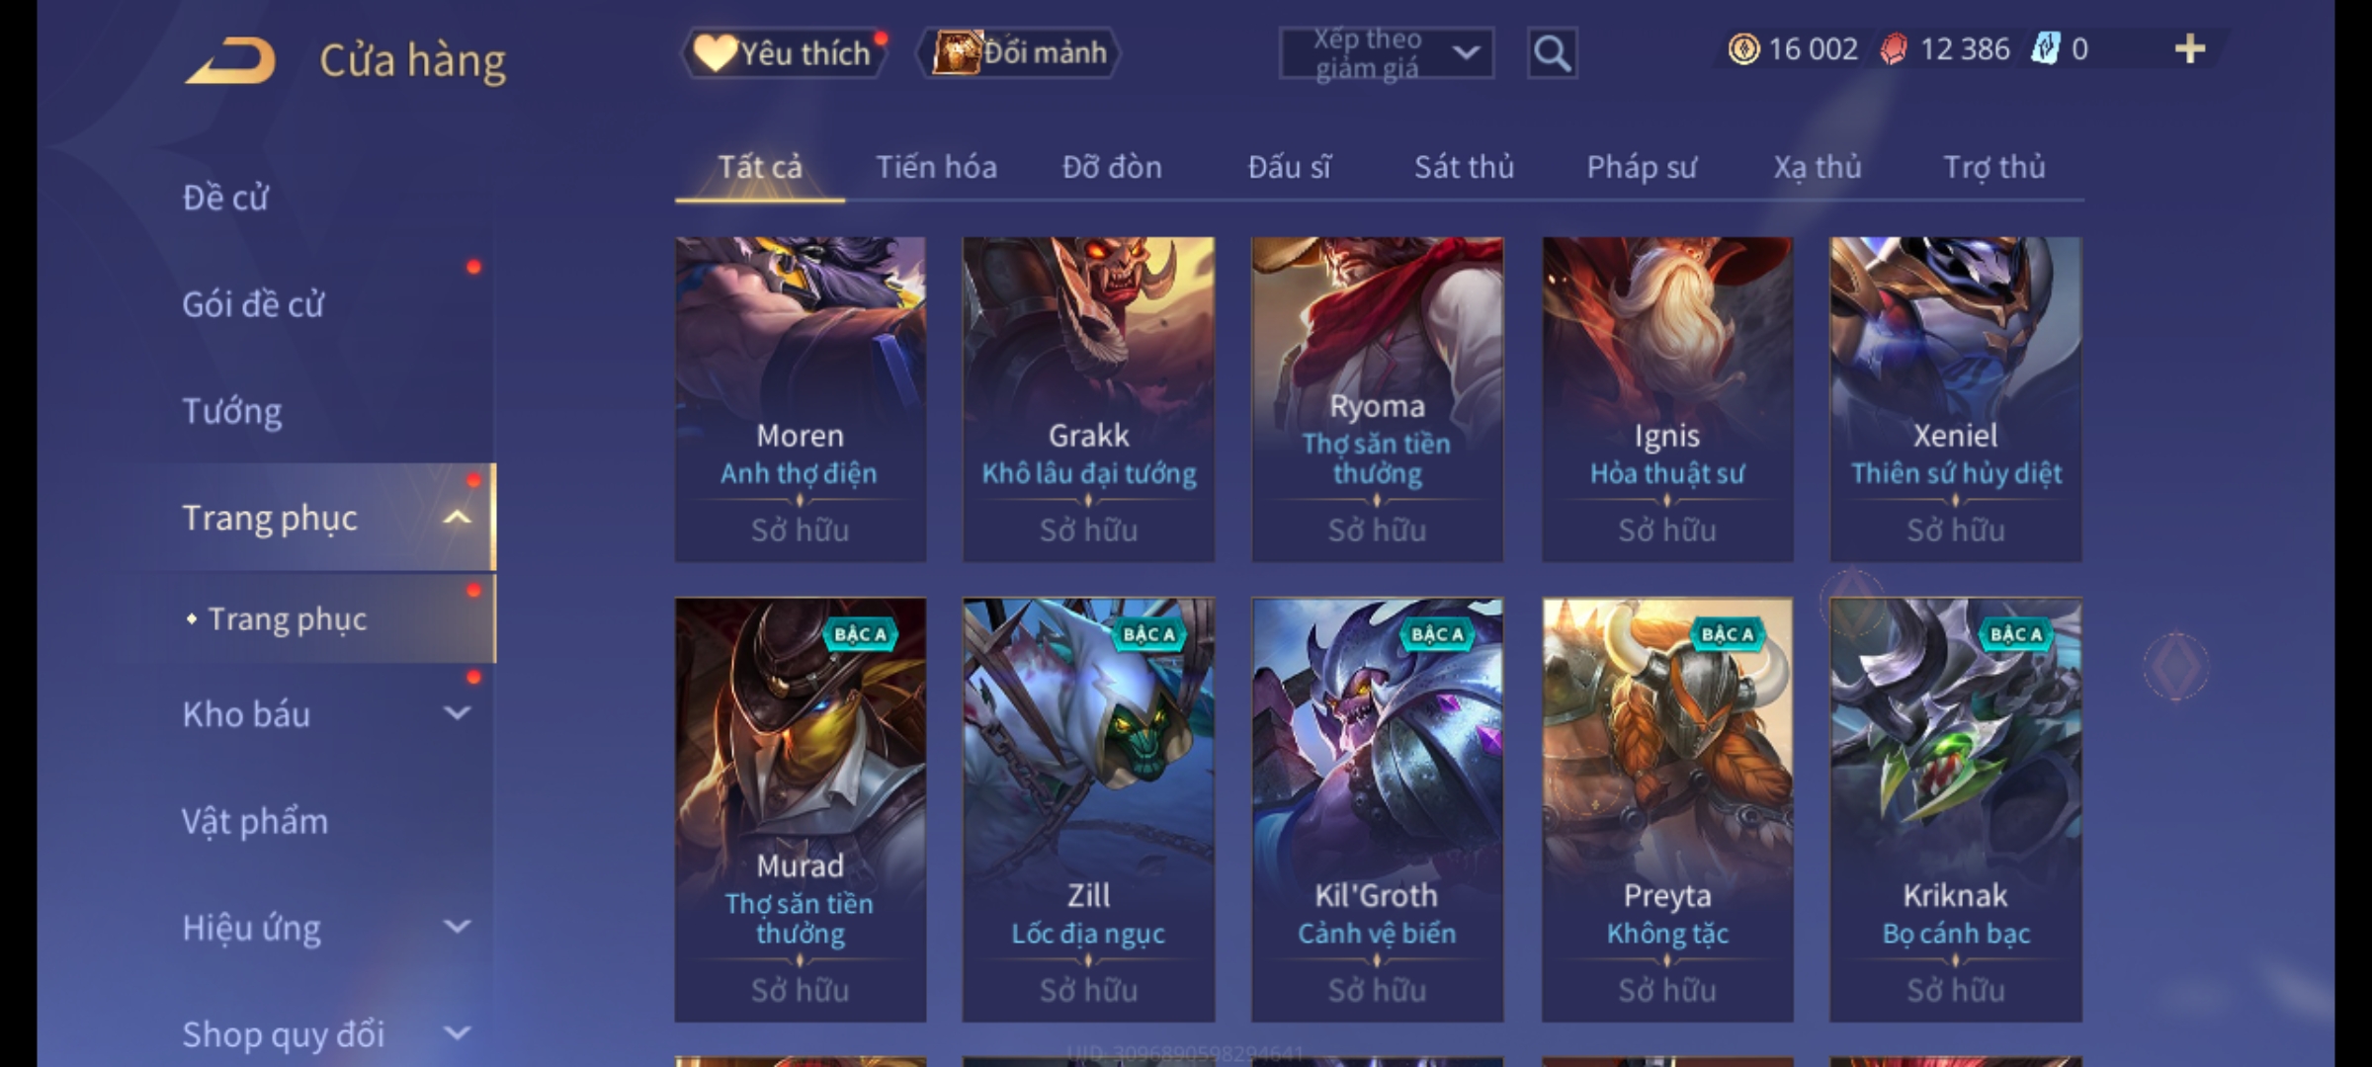The width and height of the screenshot is (2372, 1067).
Task: Expand the Kho báu sidebar section
Action: pos(457,713)
